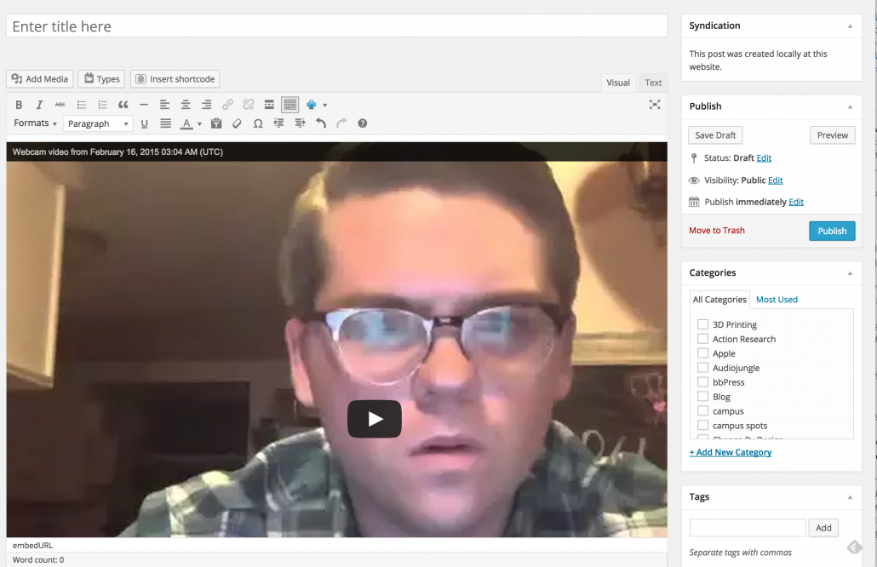
Task: Check the Audiojungle category
Action: pos(702,368)
